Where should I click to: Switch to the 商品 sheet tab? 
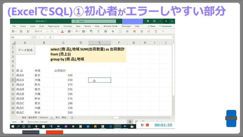[64, 118]
